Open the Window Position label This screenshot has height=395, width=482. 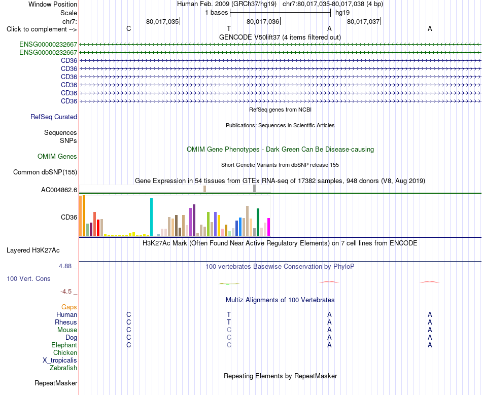[x=53, y=4]
